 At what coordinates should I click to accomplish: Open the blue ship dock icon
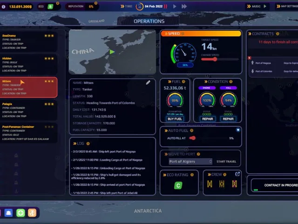pos(8,213)
